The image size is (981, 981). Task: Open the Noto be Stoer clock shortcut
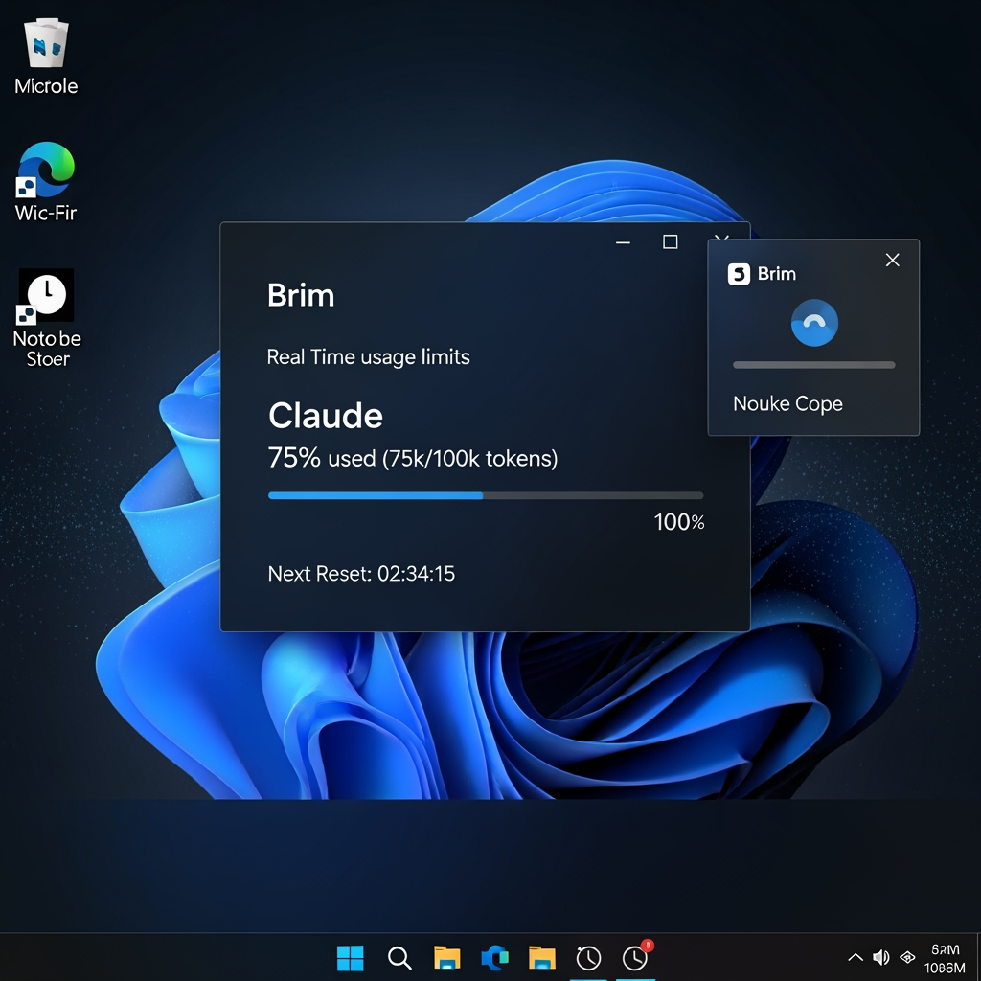(x=46, y=318)
